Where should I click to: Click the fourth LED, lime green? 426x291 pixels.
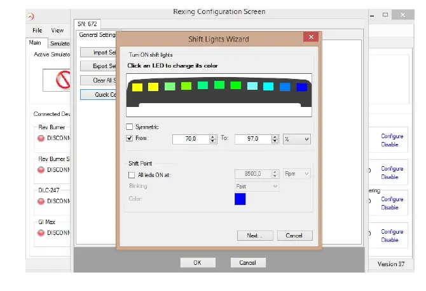click(186, 86)
